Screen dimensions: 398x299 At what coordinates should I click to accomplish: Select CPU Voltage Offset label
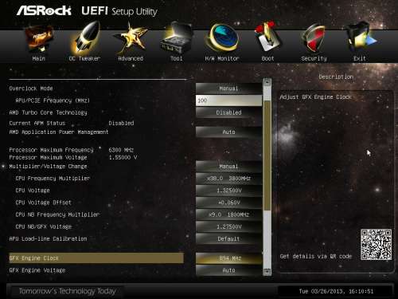pyautogui.click(x=43, y=203)
